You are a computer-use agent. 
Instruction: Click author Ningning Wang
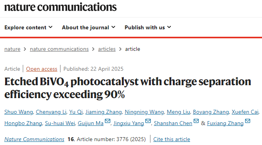(x=144, y=112)
